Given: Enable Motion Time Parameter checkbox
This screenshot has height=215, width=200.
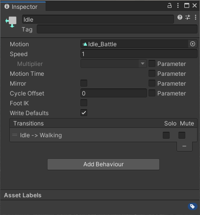Looking at the screenshot, I should coord(152,73).
